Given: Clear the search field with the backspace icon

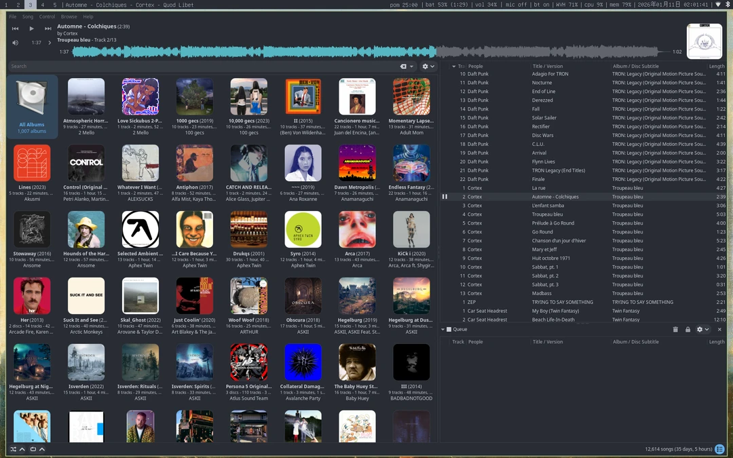Looking at the screenshot, I should pos(403,66).
